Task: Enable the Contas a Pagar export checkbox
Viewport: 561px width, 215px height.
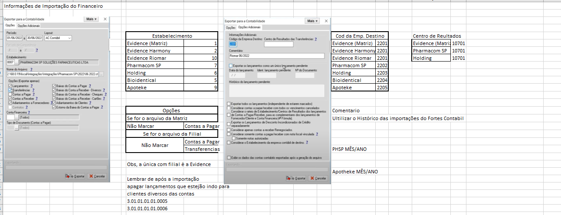Action: pos(10,94)
